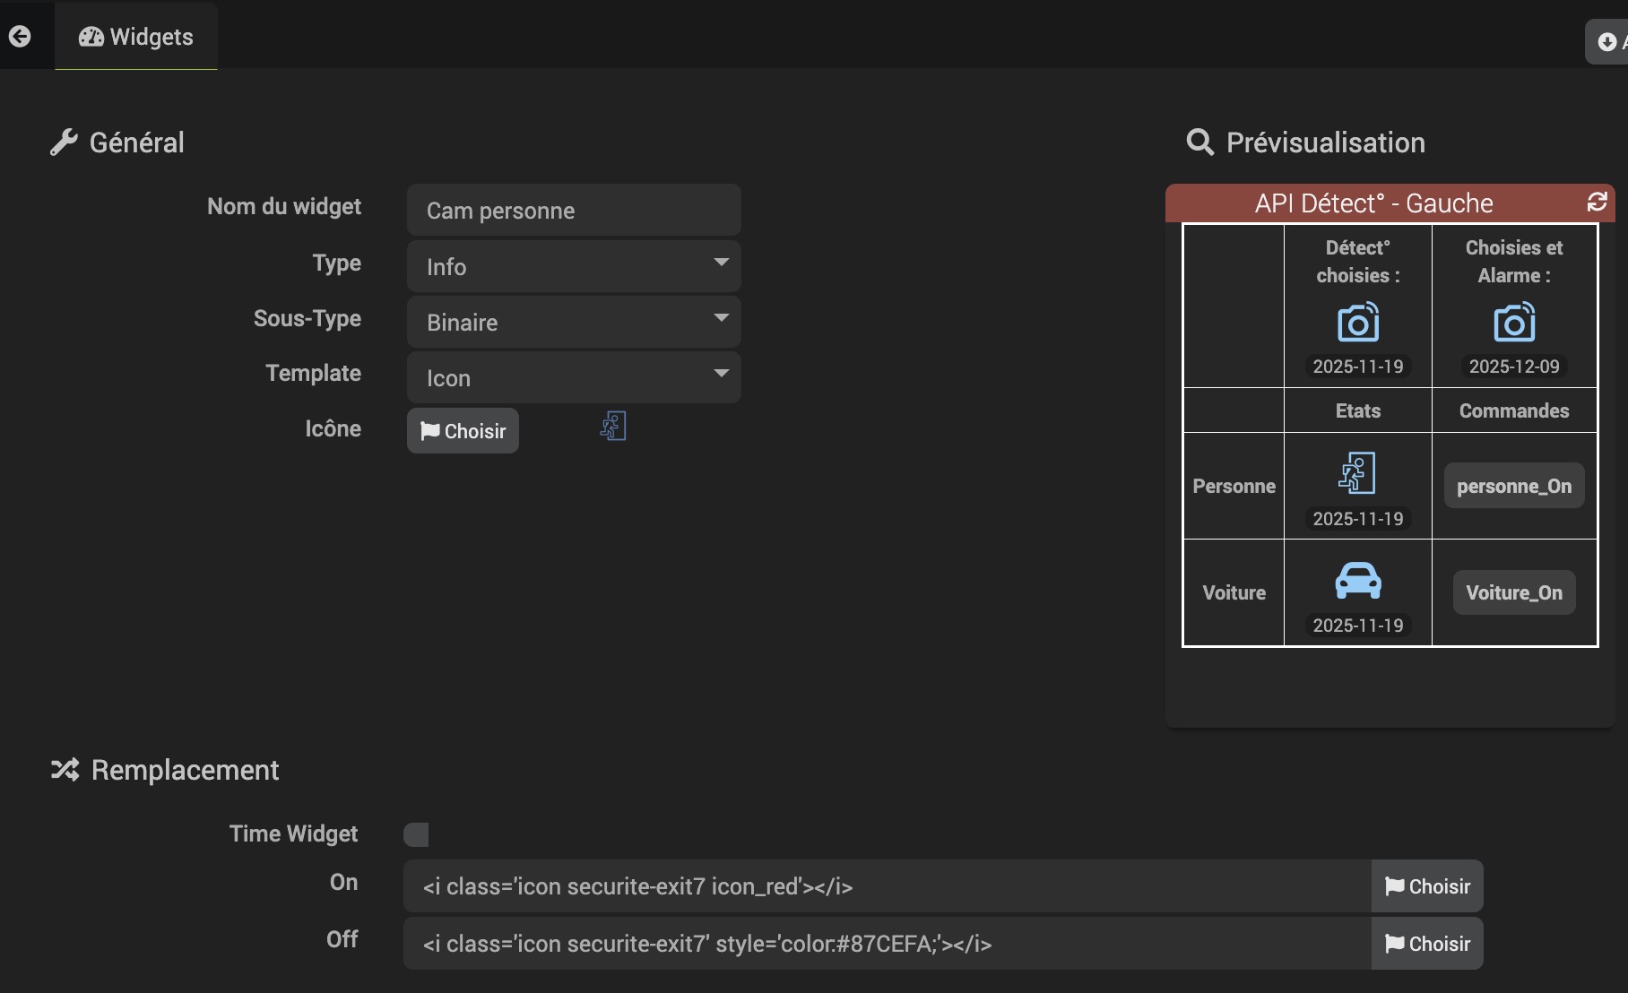Open the Template dropdown showing Icon
1628x993 pixels.
pos(574,377)
